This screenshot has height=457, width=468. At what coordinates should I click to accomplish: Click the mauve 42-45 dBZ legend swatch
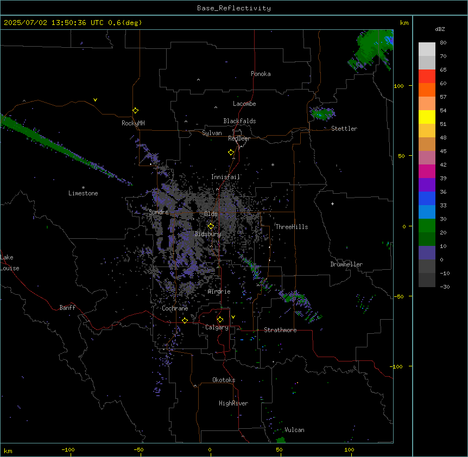[x=427, y=158]
